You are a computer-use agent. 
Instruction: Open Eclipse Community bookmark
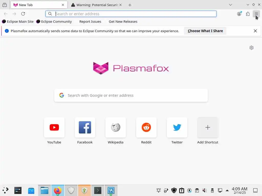point(54,21)
